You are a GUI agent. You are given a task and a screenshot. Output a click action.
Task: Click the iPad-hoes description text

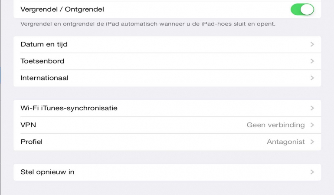(147, 24)
